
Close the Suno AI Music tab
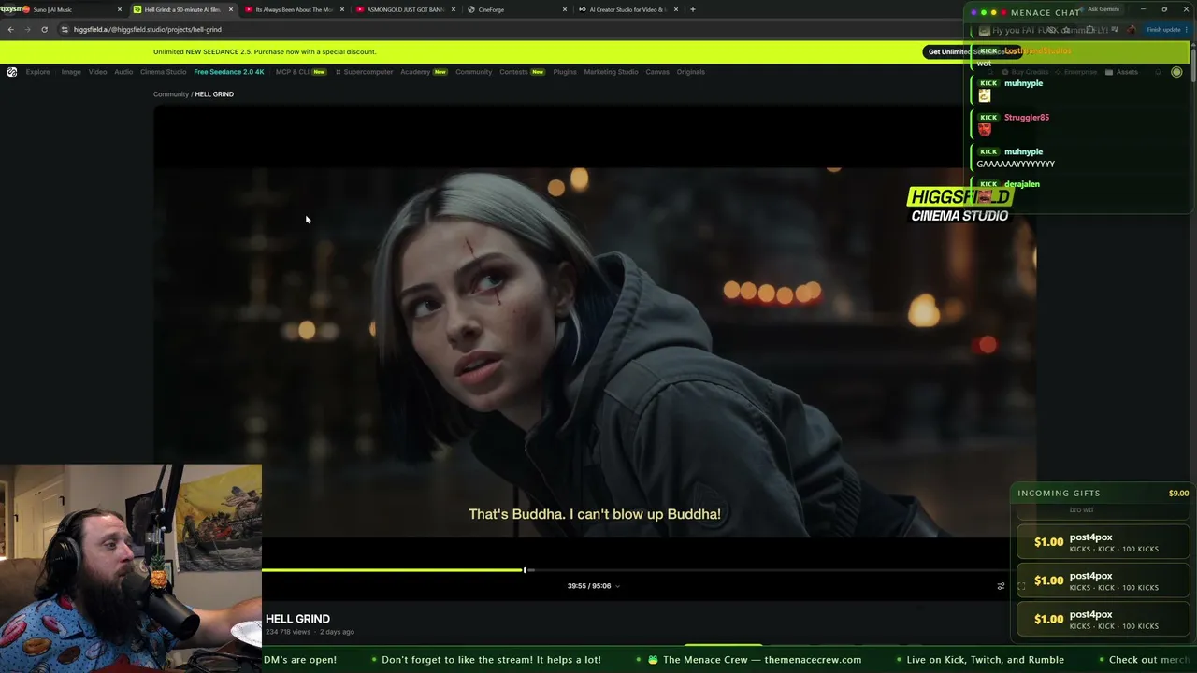tap(120, 9)
